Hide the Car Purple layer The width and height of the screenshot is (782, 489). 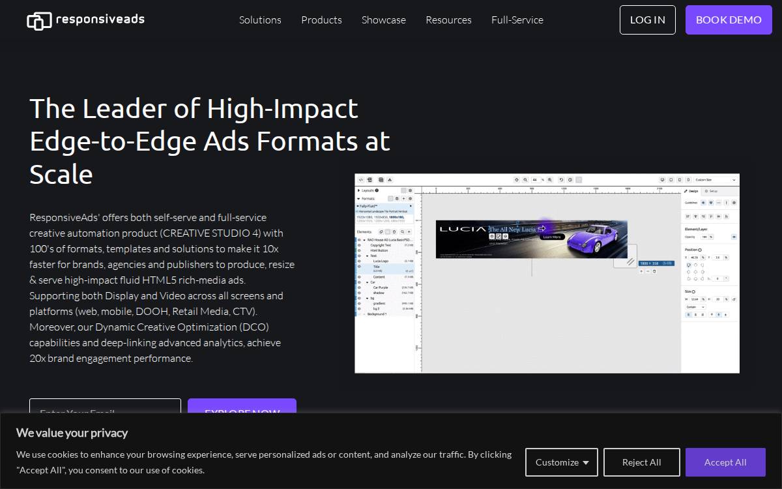359,288
